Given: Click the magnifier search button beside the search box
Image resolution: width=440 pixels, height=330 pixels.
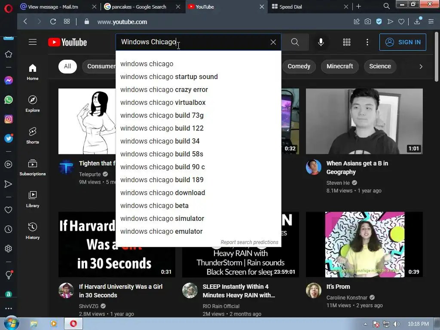Looking at the screenshot, I should point(295,42).
